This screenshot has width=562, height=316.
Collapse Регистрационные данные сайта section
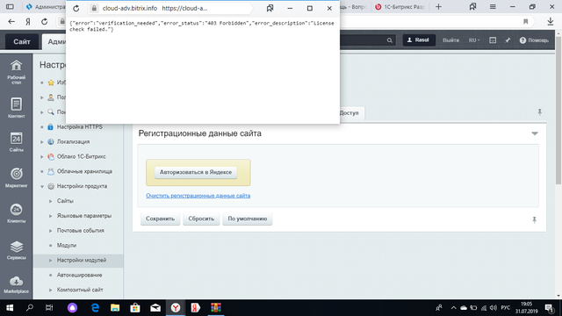click(x=535, y=133)
